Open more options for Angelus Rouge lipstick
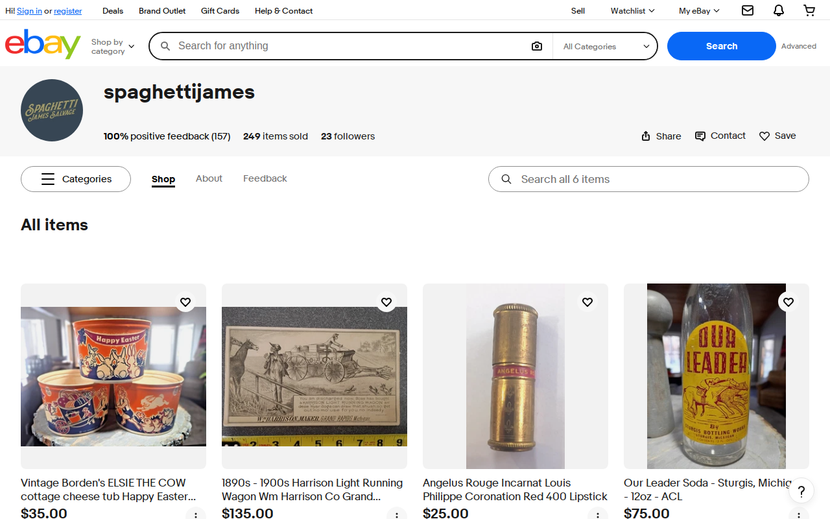The height and width of the screenshot is (519, 830). (x=598, y=514)
